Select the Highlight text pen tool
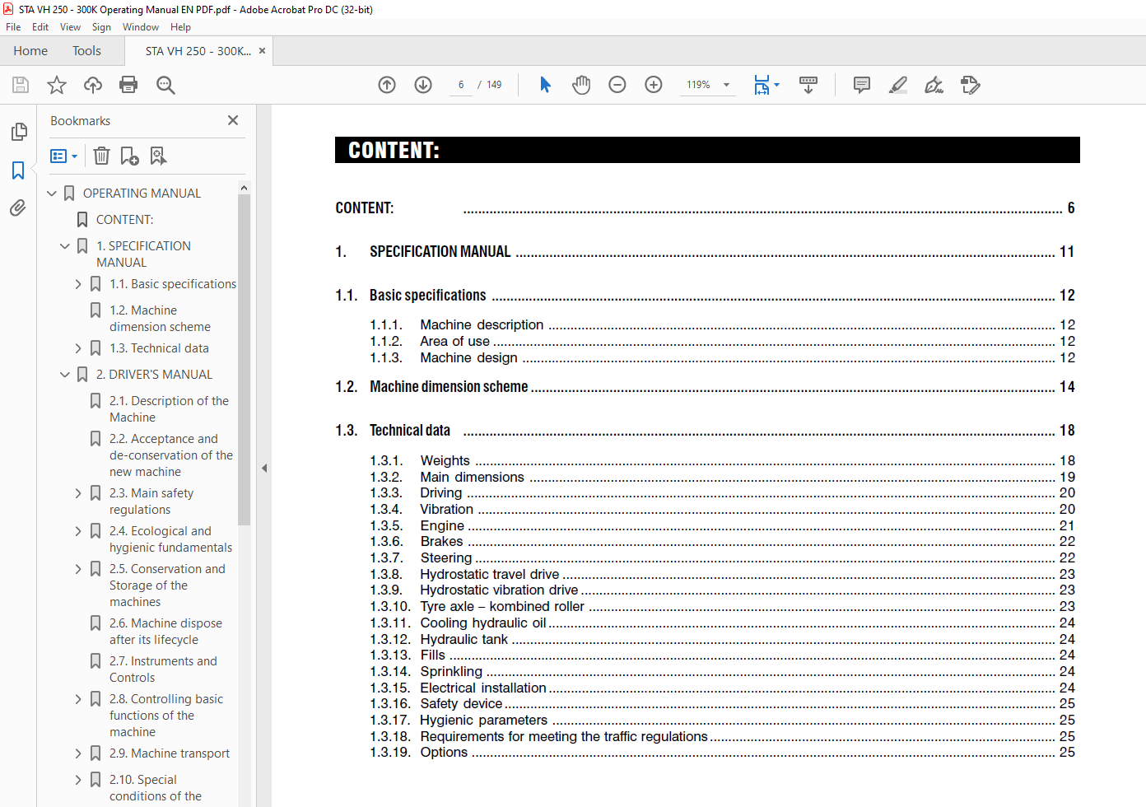 coord(898,85)
